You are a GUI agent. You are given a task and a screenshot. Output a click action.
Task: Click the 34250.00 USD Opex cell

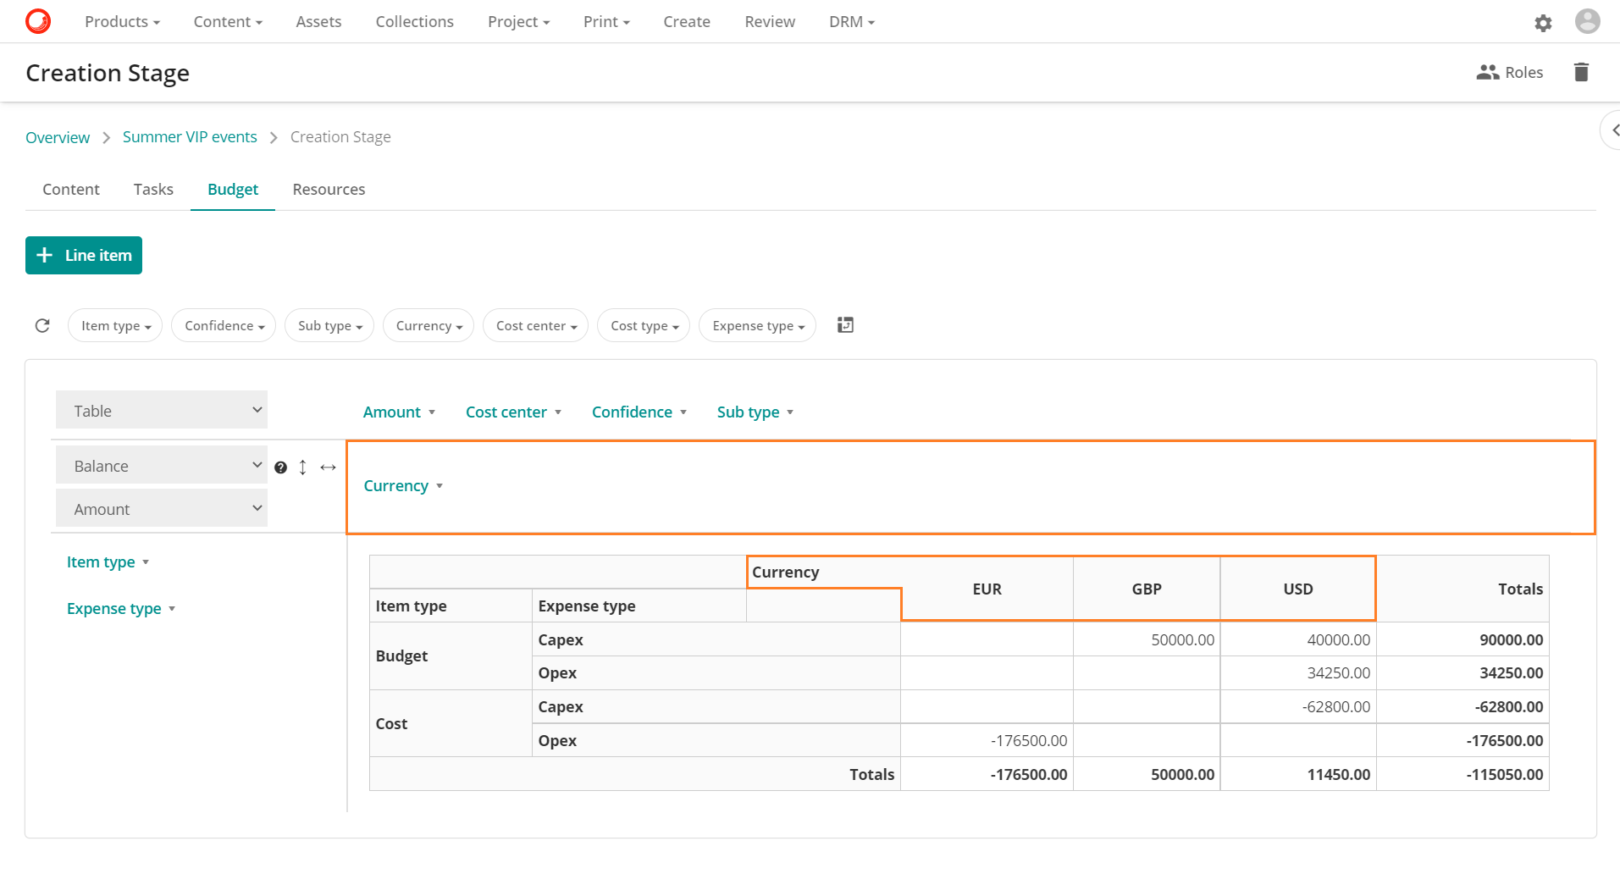tap(1298, 673)
